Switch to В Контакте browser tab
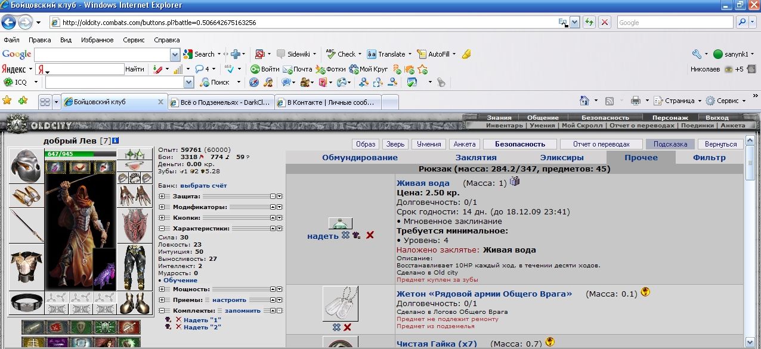Screen dimensions: 761x349 point(328,102)
